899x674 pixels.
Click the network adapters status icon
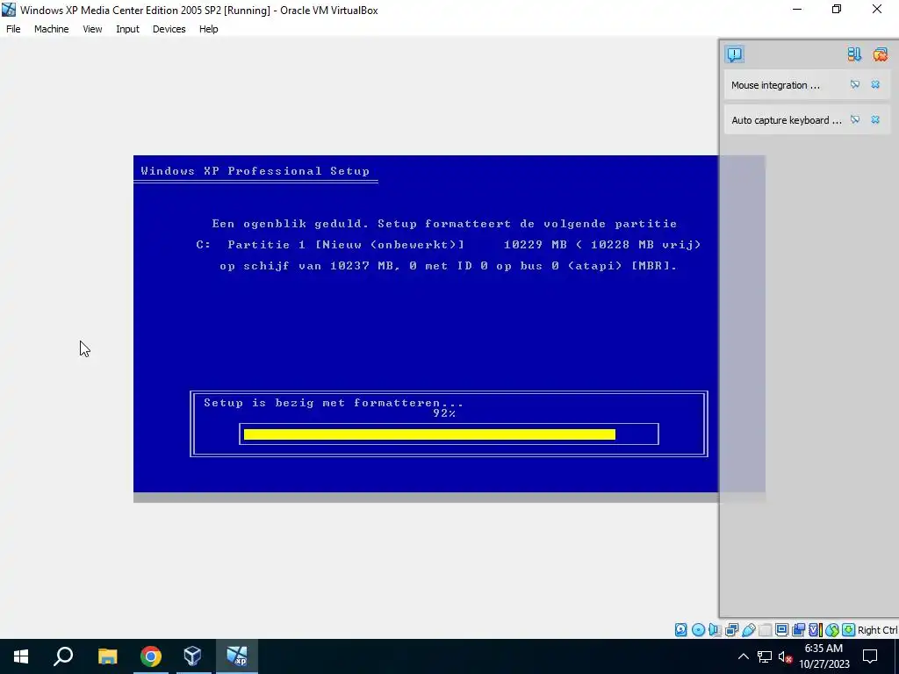tap(731, 630)
